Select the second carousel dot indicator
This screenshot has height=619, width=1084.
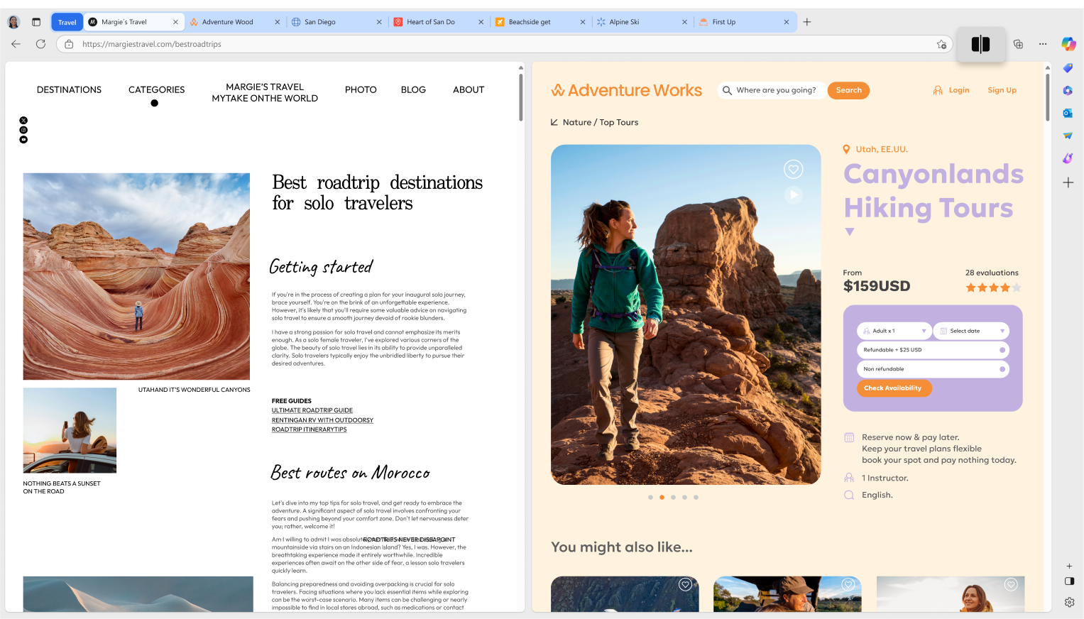tap(662, 497)
